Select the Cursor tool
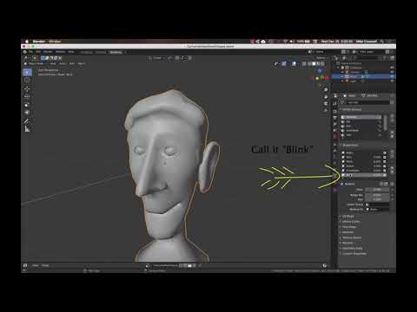Viewport: 417px width, 312px height. (x=27, y=80)
